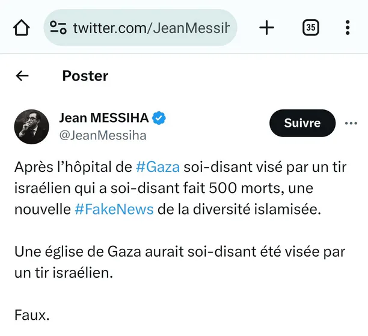The width and height of the screenshot is (368, 336).
Task: Follow the account with Suivre button
Action: [302, 123]
